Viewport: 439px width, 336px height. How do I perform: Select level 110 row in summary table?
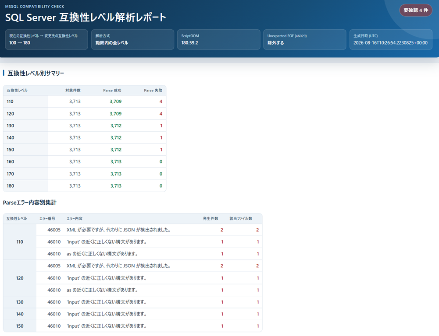point(85,101)
